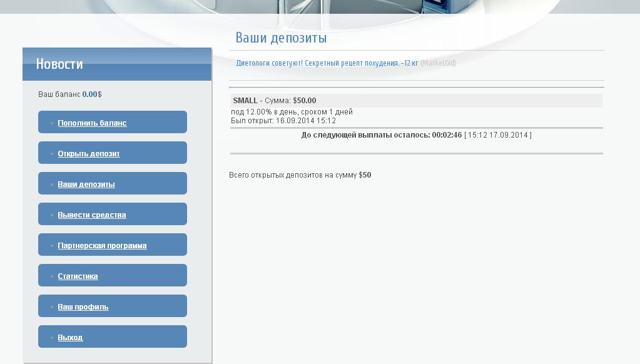The image size is (640, 364).
Task: Click the total deposits sum $50
Action: click(365, 175)
